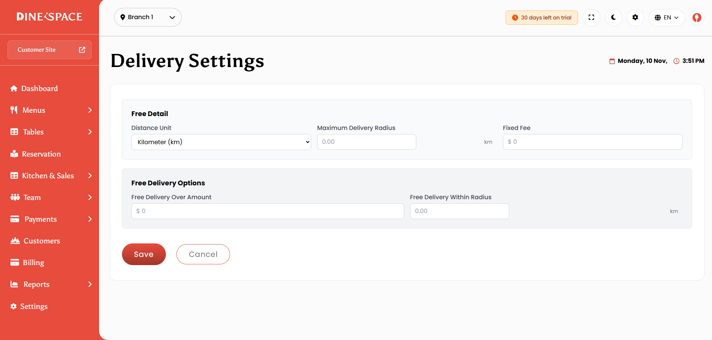Click the DineSpace logo
Viewport: 712px width, 340px height.
[50, 17]
